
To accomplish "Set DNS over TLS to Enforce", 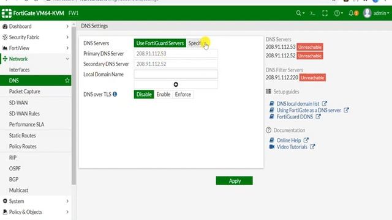I will (183, 94).
